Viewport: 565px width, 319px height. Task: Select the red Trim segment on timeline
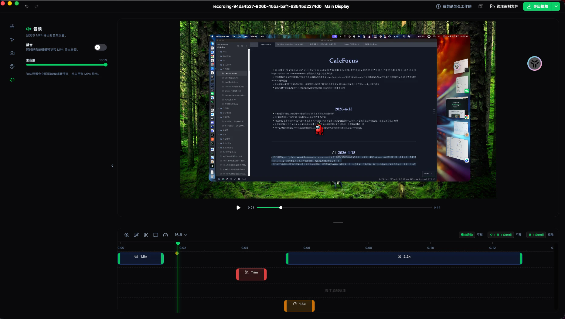point(251,274)
